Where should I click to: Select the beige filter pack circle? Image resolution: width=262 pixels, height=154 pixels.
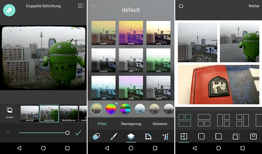click(x=154, y=109)
